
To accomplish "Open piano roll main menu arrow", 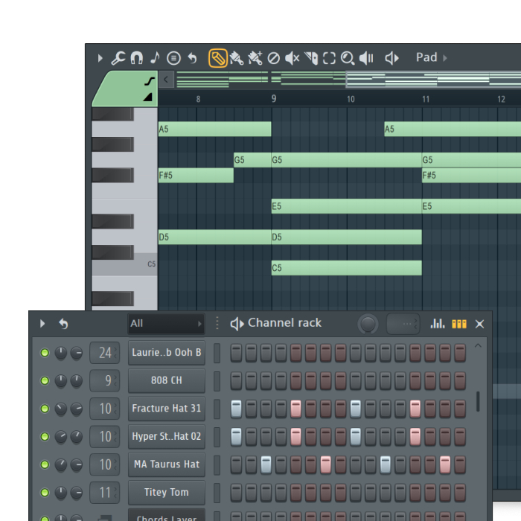I will 100,58.
